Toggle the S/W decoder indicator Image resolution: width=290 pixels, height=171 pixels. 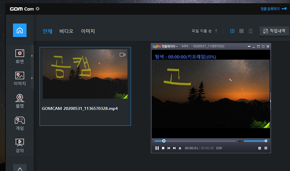[219, 148]
